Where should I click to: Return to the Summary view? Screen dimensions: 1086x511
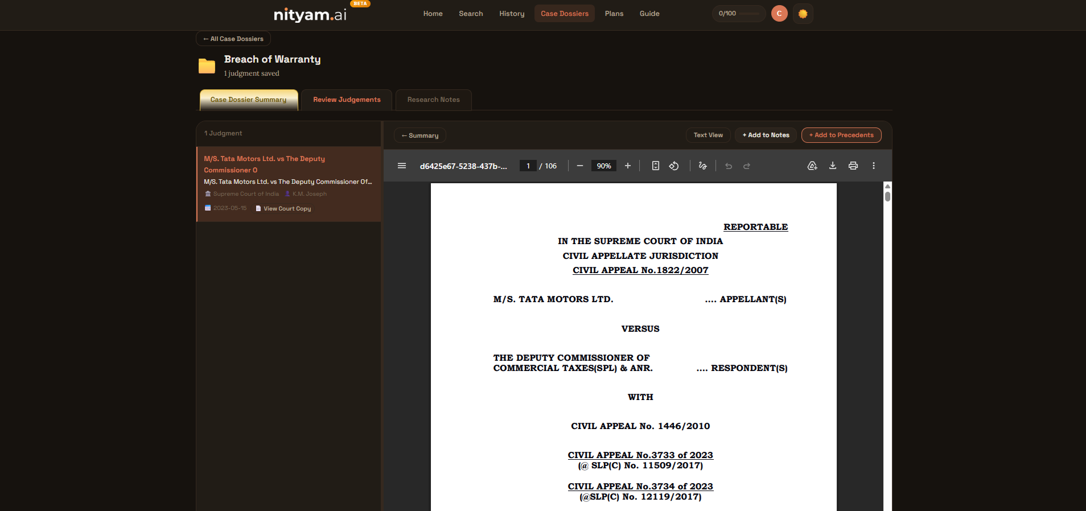click(x=420, y=135)
